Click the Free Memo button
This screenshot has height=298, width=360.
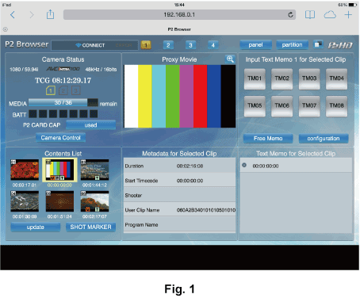tap(268, 139)
